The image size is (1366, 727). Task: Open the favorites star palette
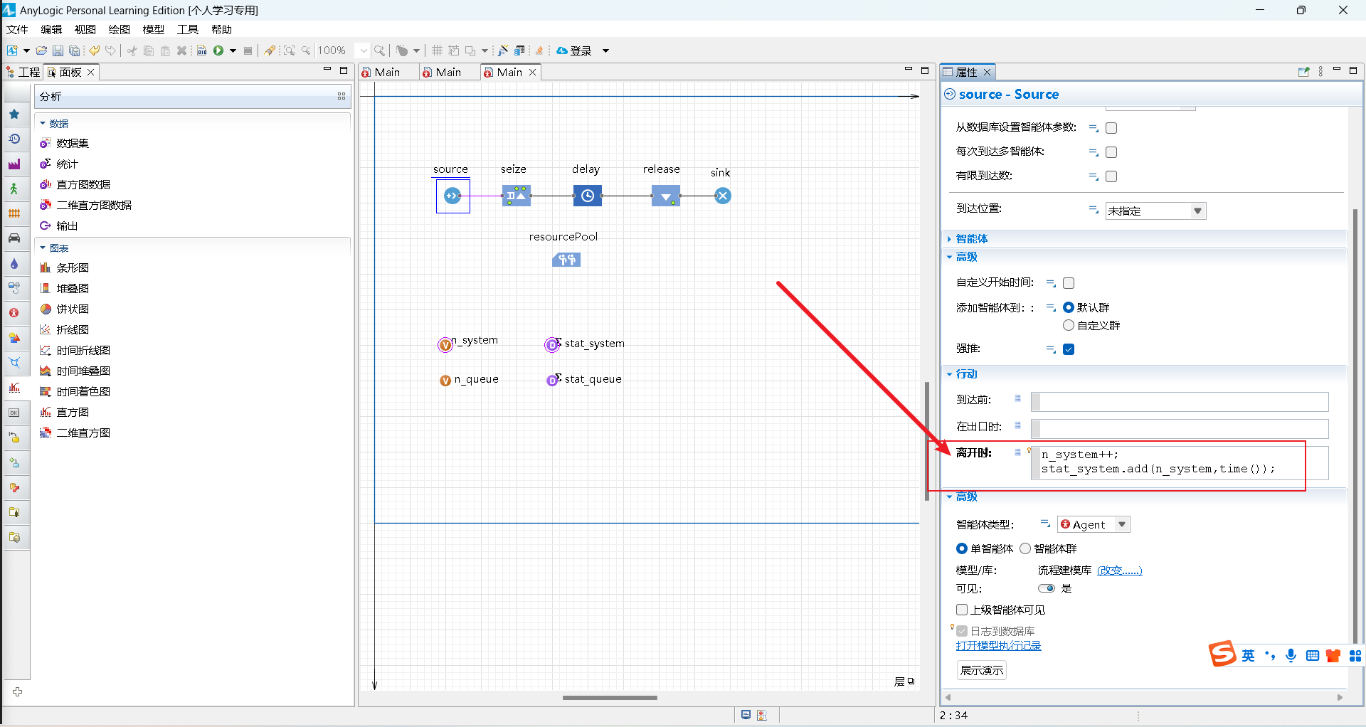click(x=14, y=114)
